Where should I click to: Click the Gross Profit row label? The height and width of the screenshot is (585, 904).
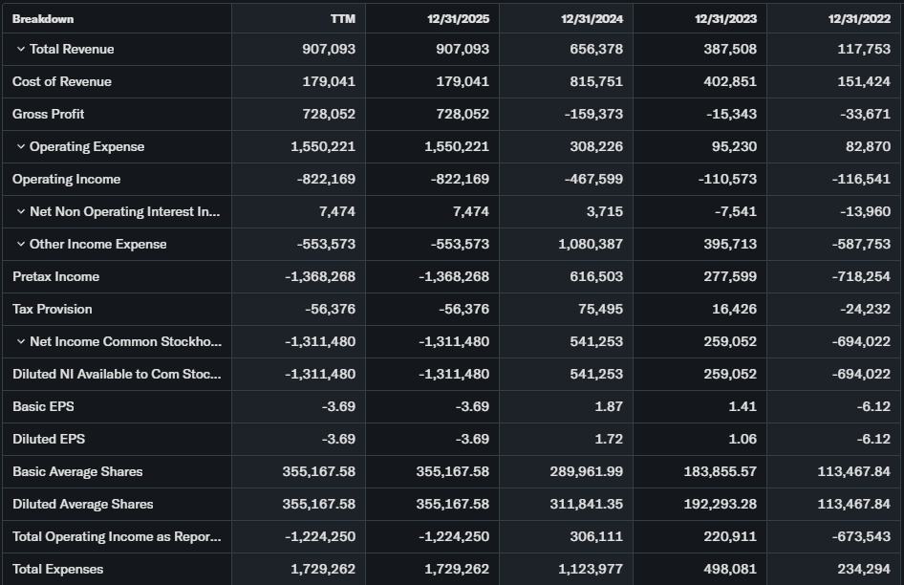(x=49, y=115)
